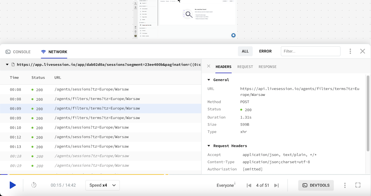Close the devtools panel
371x196 pixels.
click(x=362, y=51)
